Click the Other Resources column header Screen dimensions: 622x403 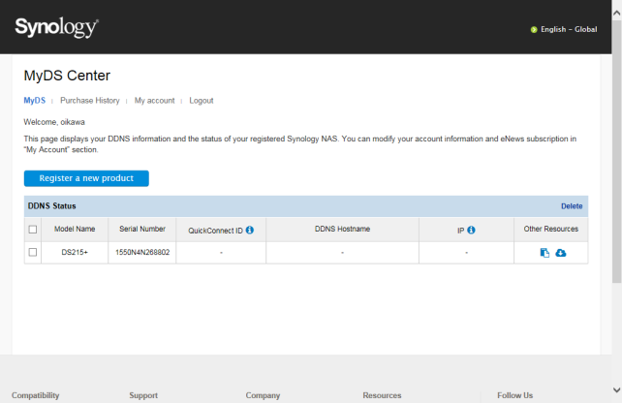tap(551, 229)
